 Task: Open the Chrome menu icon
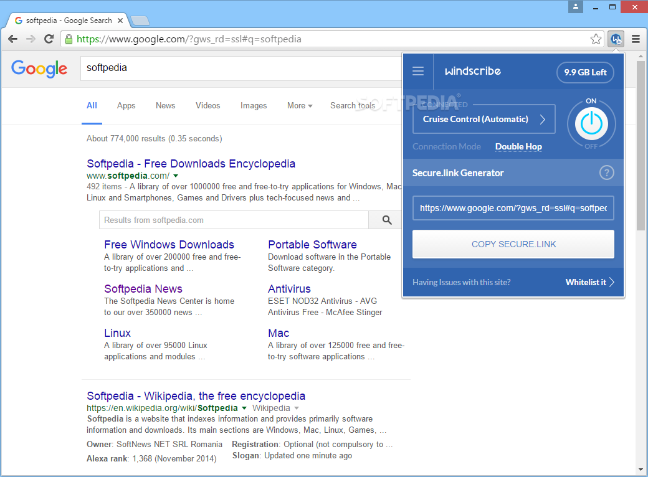click(x=636, y=39)
